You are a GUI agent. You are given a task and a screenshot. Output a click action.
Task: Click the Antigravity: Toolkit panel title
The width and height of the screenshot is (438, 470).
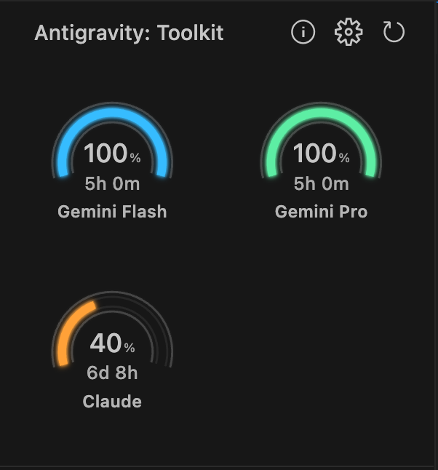(129, 33)
